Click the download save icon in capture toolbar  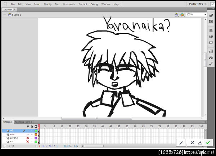pyautogui.click(x=200, y=143)
